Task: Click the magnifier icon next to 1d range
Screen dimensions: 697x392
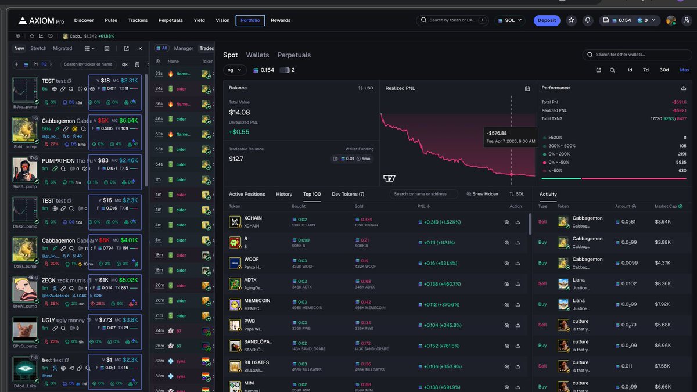Action: click(612, 70)
